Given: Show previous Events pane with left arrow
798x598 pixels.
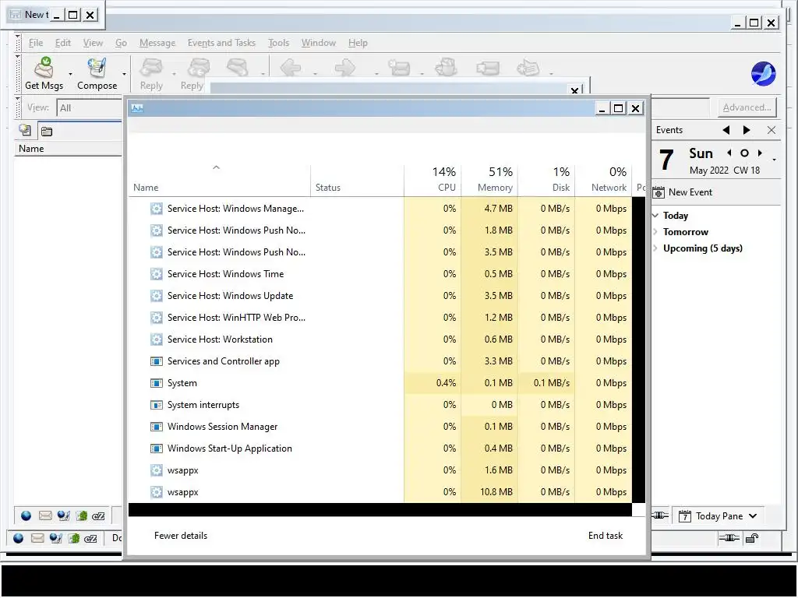Looking at the screenshot, I should click(x=726, y=130).
